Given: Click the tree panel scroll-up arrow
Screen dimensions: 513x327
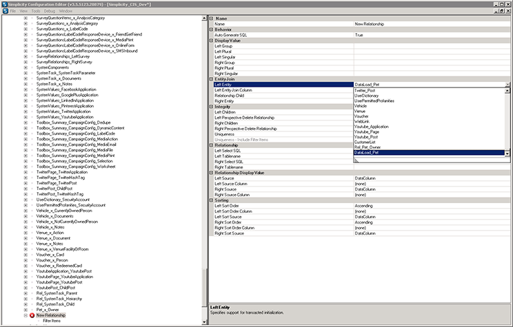Looking at the screenshot, I should [205, 19].
